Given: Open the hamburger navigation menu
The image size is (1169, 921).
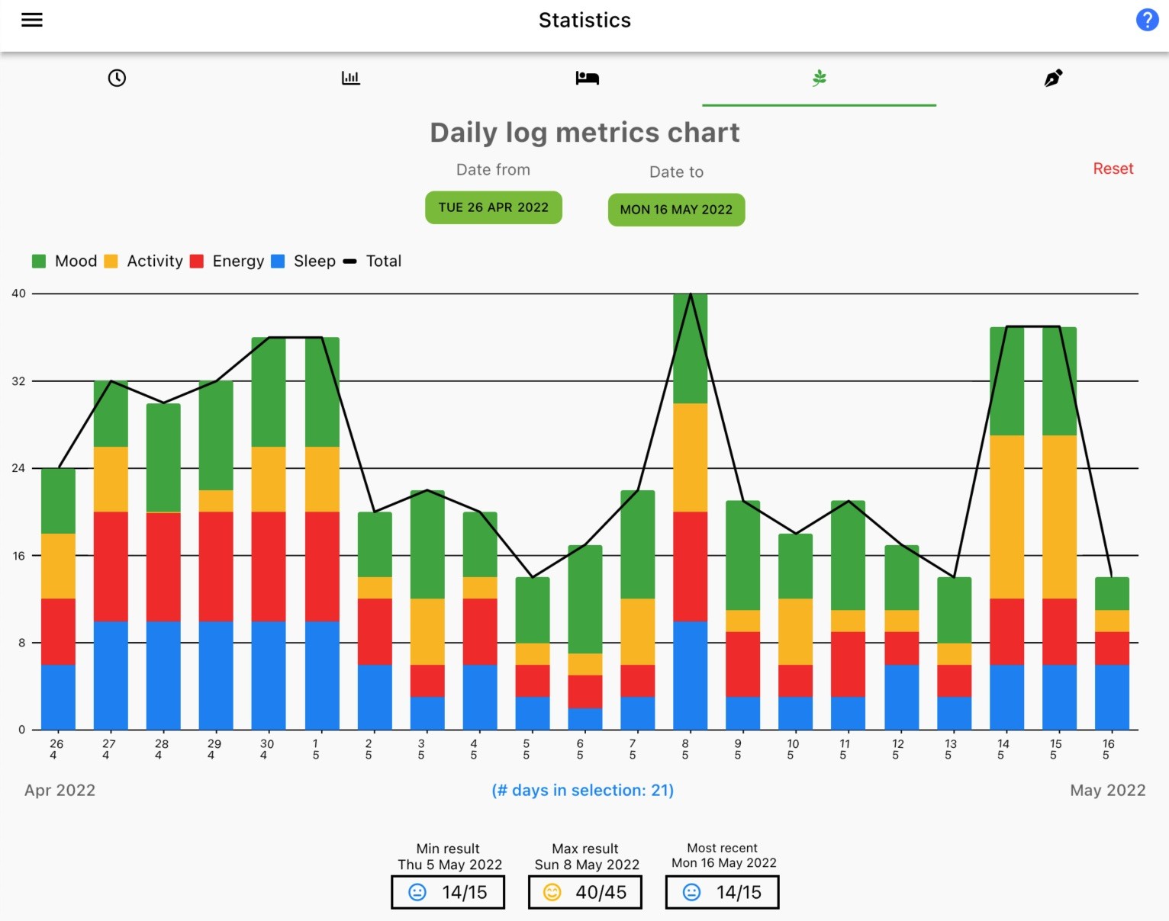Looking at the screenshot, I should 32,20.
